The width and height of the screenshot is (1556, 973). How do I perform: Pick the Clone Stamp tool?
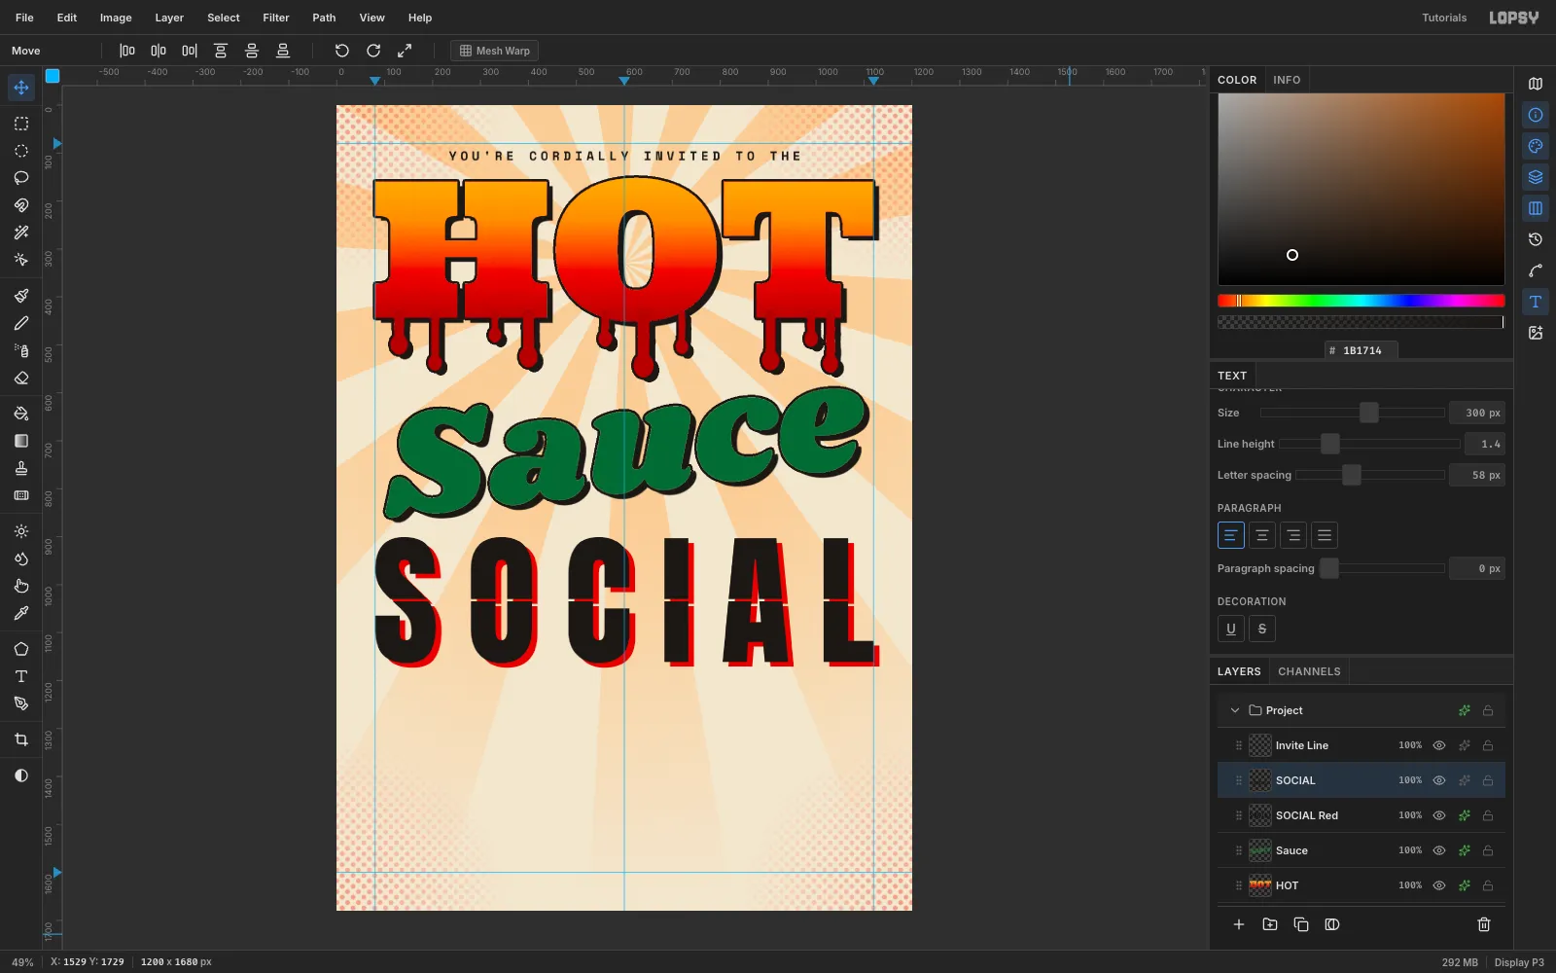(21, 468)
